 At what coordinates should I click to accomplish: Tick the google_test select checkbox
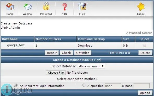(x=144, y=46)
